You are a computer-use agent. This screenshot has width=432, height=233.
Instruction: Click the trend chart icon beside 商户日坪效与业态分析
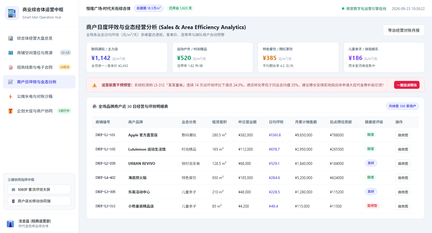coord(11,82)
